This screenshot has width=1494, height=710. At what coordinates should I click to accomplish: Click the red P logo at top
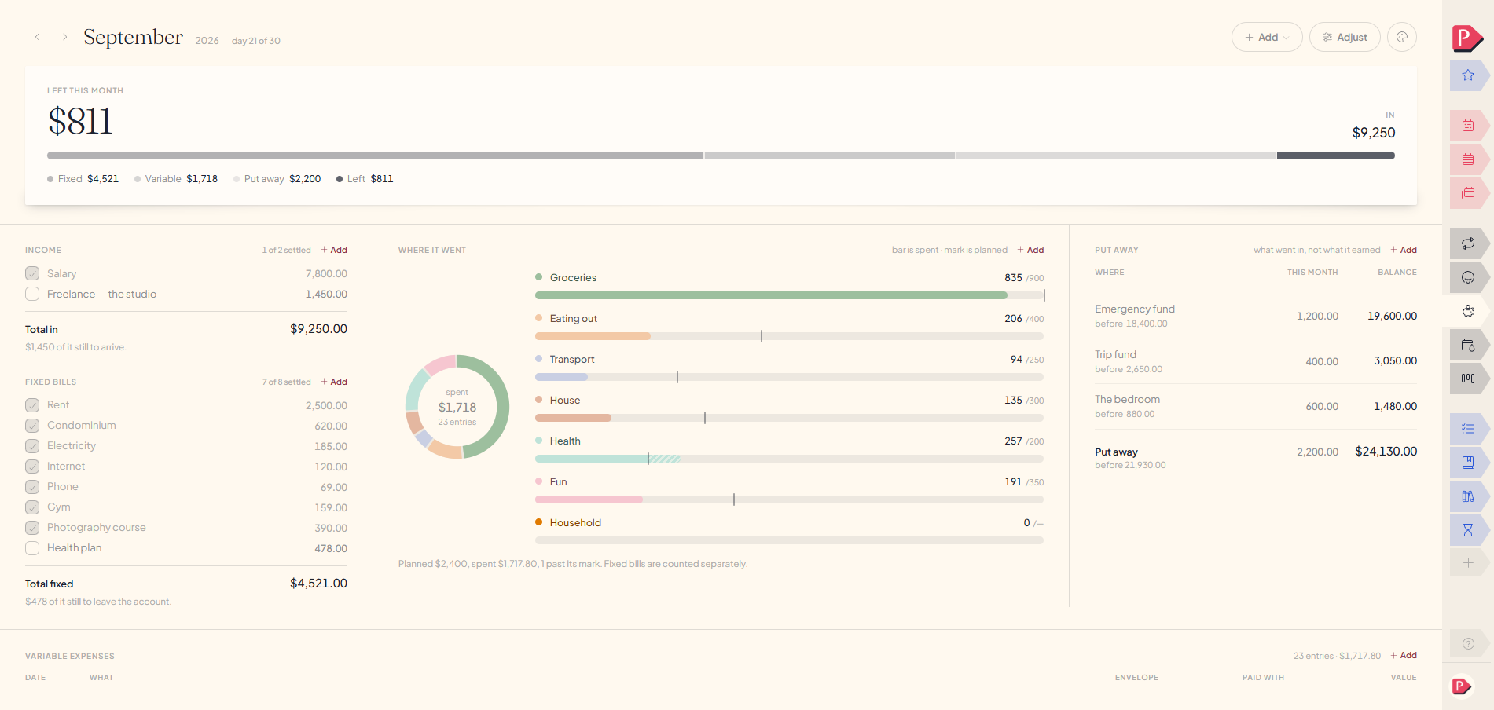(x=1466, y=38)
